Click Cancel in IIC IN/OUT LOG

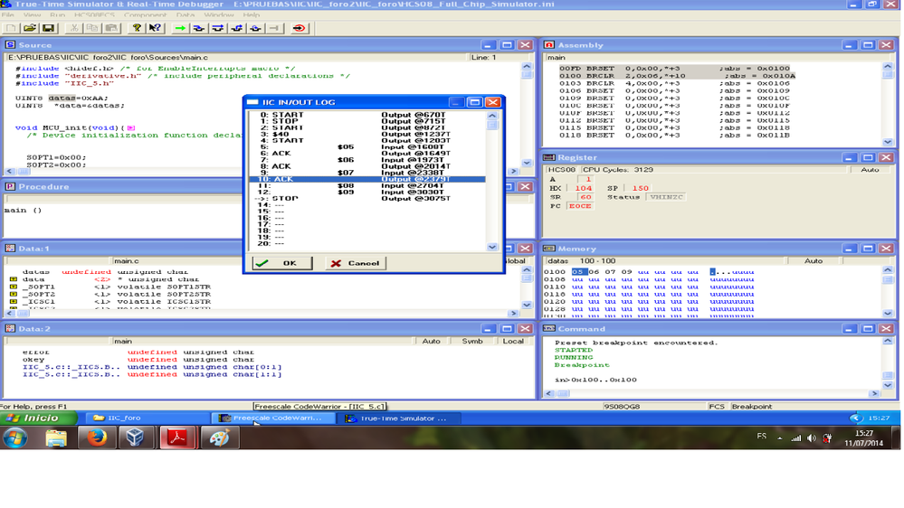click(355, 263)
